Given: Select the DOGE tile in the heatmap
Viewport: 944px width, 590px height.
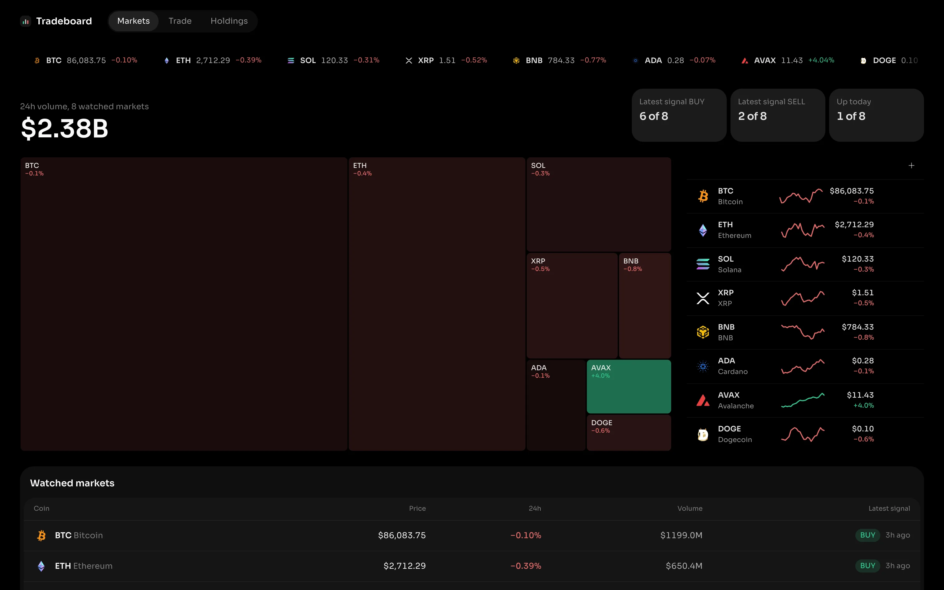Looking at the screenshot, I should [629, 433].
